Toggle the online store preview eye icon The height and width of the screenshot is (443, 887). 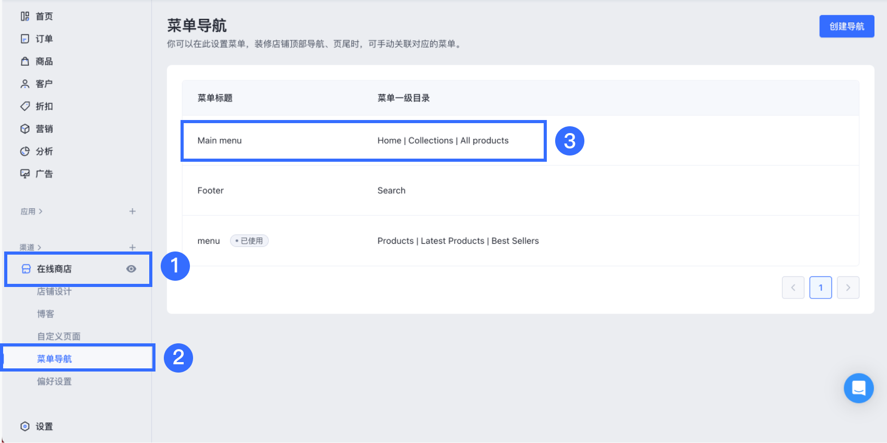click(131, 269)
